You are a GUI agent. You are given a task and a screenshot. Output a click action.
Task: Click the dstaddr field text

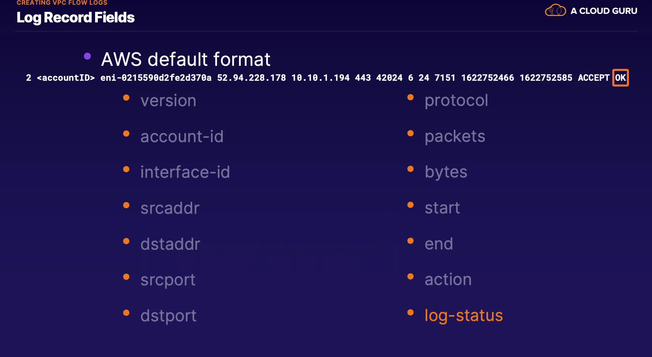click(170, 244)
